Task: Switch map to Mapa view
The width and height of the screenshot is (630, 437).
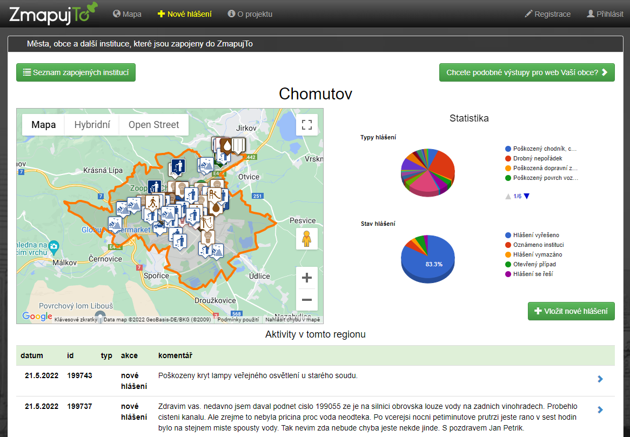Action: click(x=43, y=125)
